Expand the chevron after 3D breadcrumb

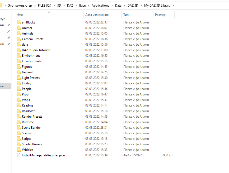coord(64,6)
